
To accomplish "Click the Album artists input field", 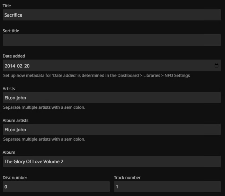I will point(111,130).
